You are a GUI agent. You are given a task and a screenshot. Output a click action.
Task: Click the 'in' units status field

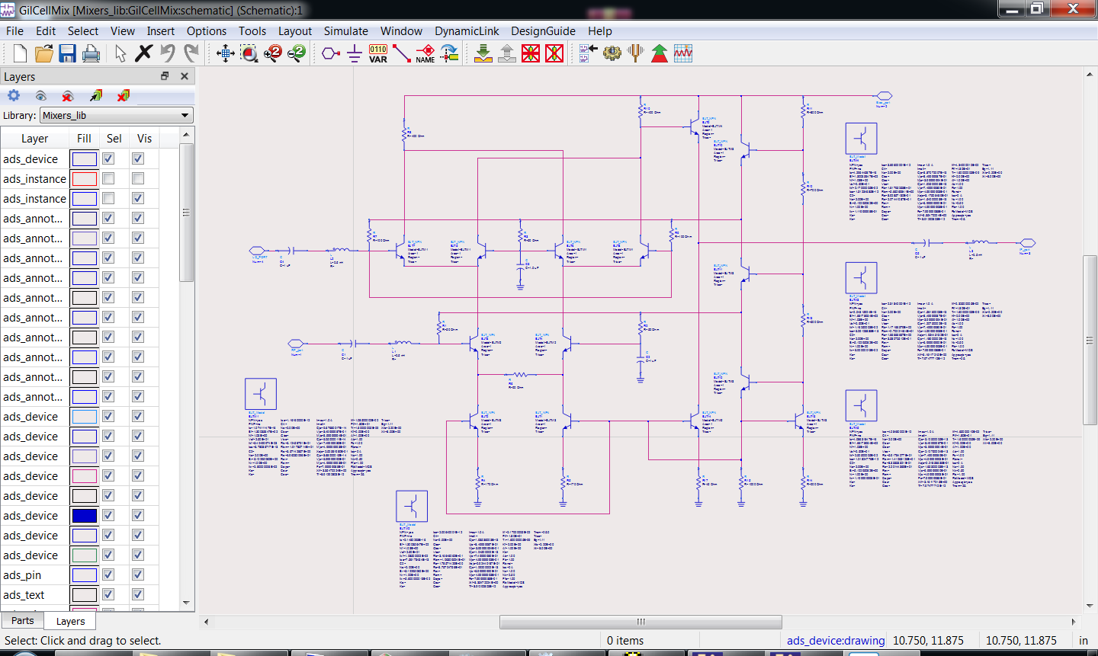[x=1084, y=641]
